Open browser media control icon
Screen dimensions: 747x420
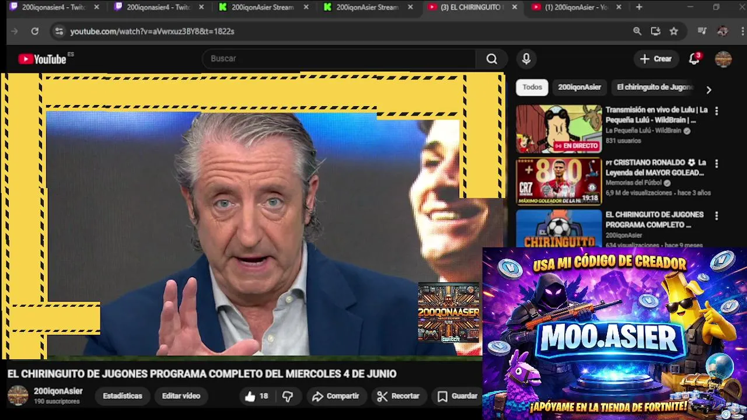[702, 32]
